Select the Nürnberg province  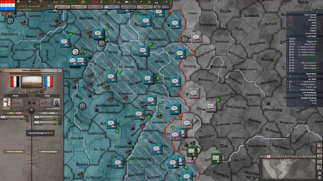click(x=274, y=110)
